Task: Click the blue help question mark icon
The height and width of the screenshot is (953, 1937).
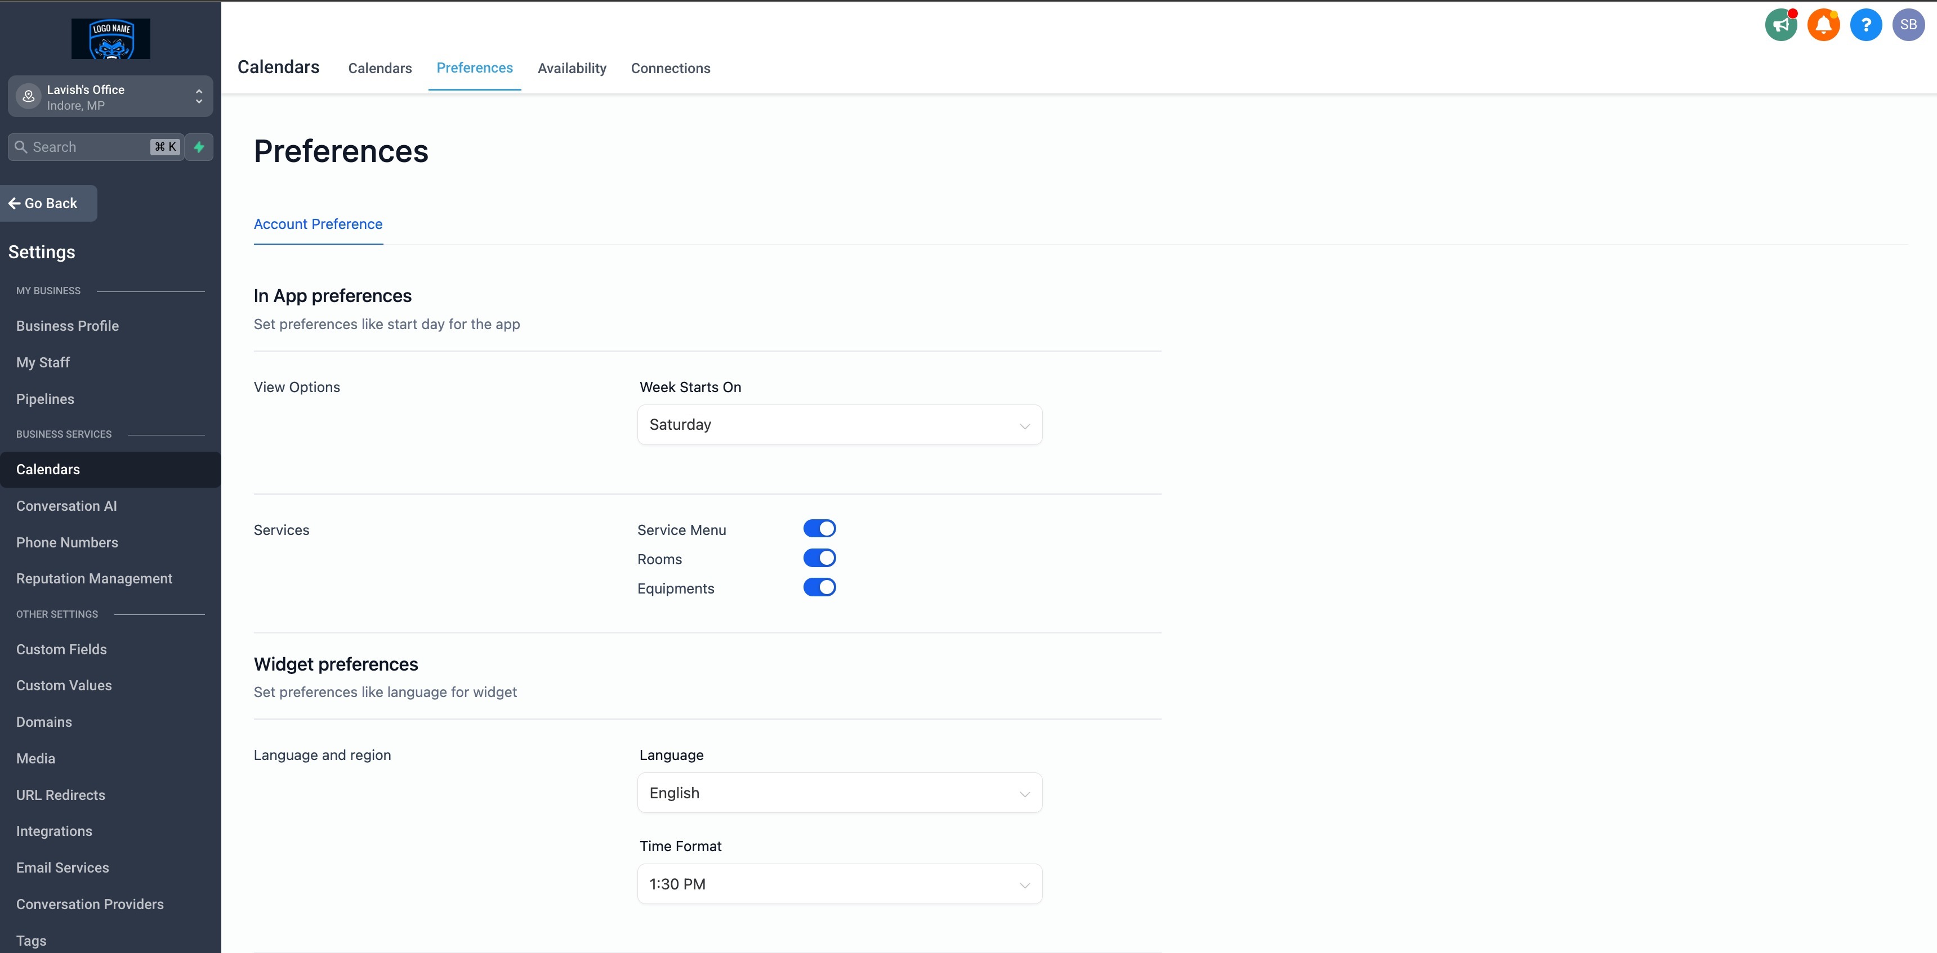Action: [x=1865, y=25]
